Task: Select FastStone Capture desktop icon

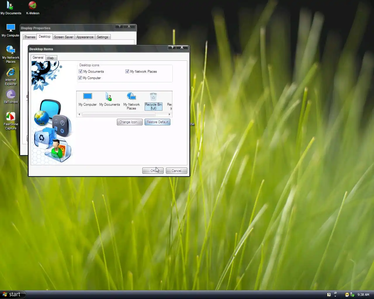Action: pos(11,121)
